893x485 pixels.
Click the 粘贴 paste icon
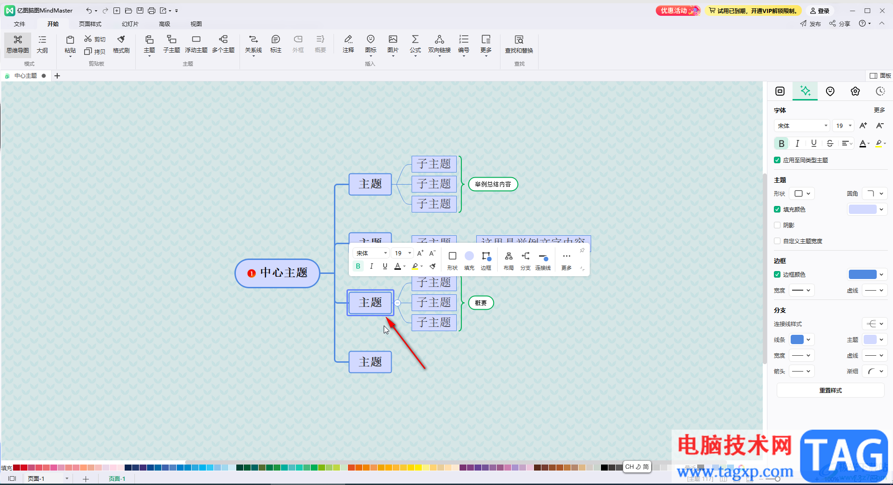[70, 44]
